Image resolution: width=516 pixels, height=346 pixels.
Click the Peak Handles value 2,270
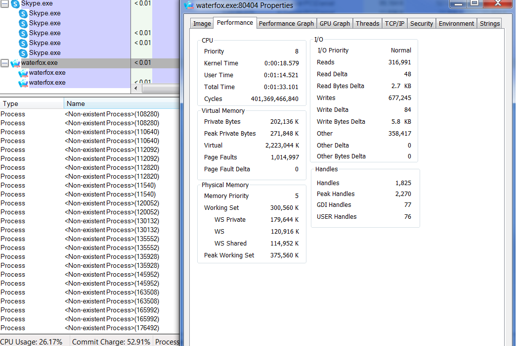403,194
